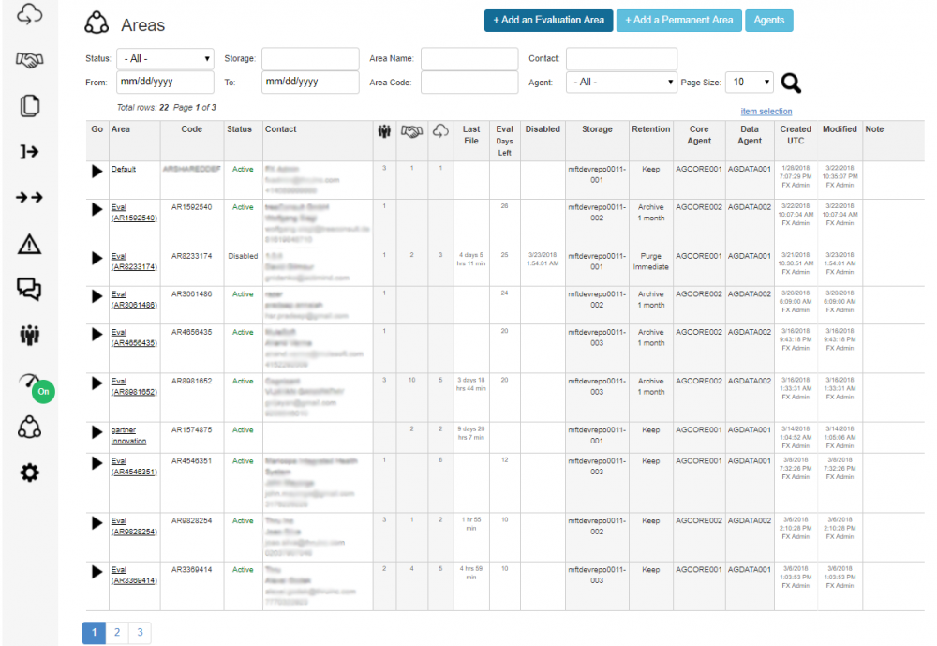Change the Page Size dropdown
Viewport: 937px width, 646px height.
point(750,83)
